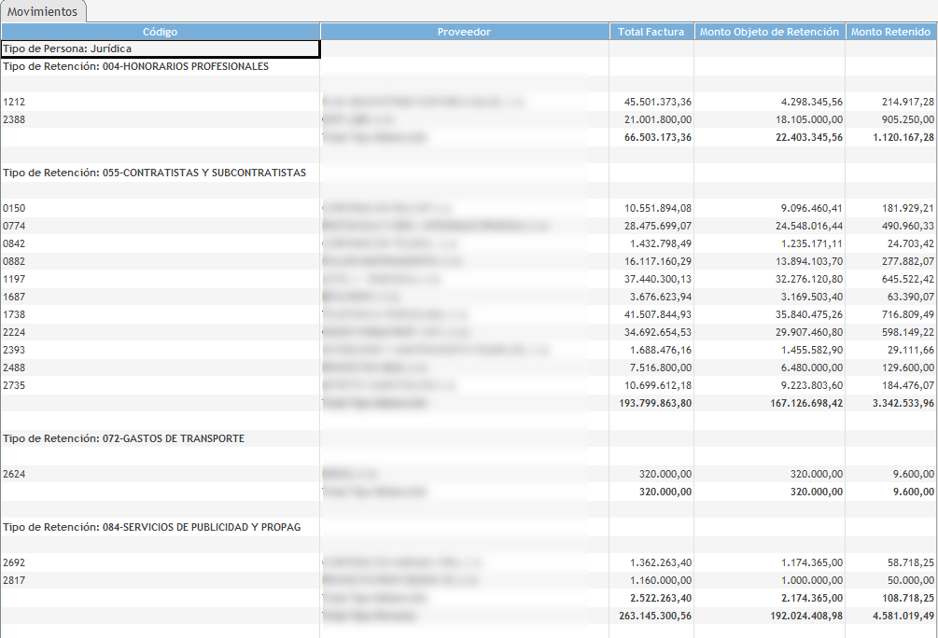Select the 004-HONORARIOS PROFESIONALES group row
Screen dimensions: 938x638
tap(136, 67)
